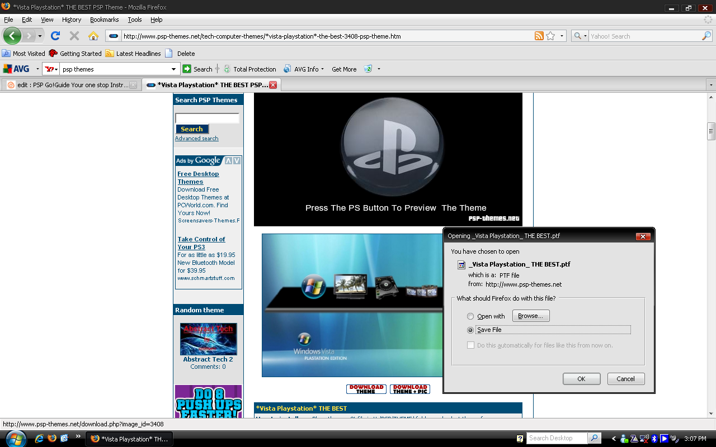Image resolution: width=716 pixels, height=447 pixels.
Task: Close the Vista Playstation tab
Action: coord(273,85)
